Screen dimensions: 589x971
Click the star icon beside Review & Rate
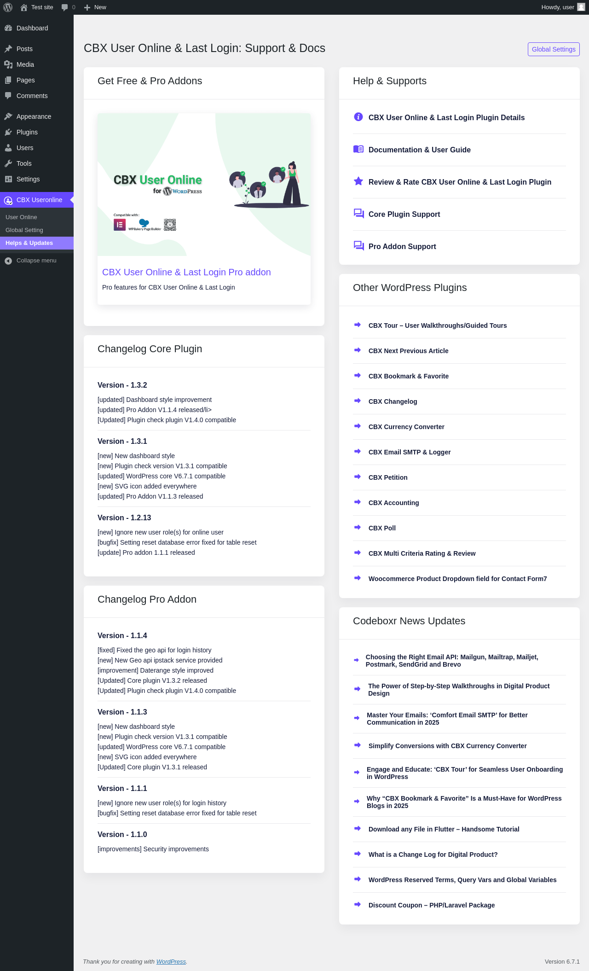click(x=358, y=181)
